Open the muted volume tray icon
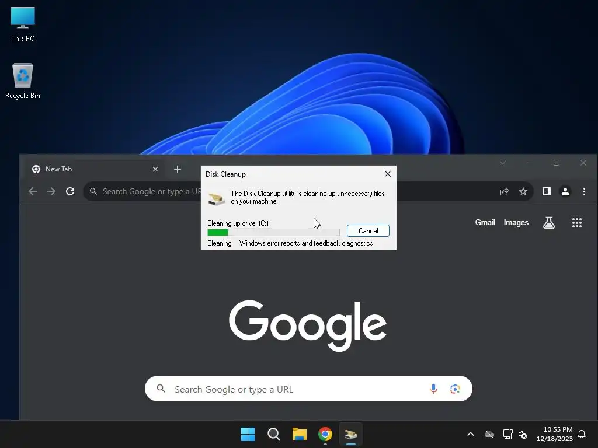 point(523,434)
